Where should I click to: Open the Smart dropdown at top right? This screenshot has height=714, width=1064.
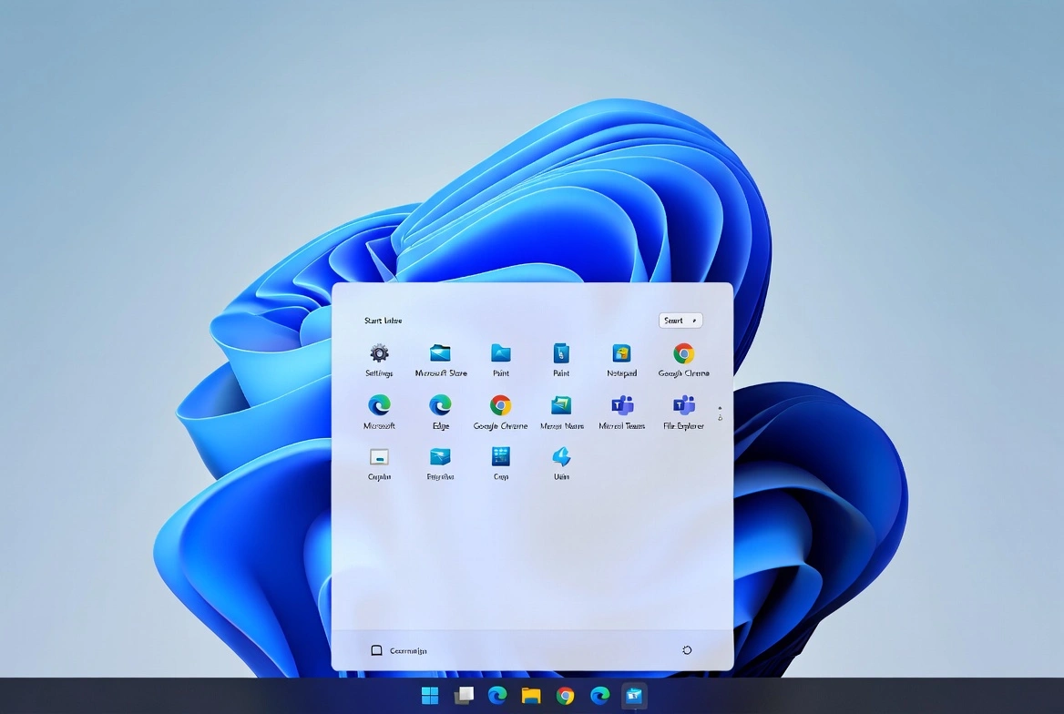[680, 320]
